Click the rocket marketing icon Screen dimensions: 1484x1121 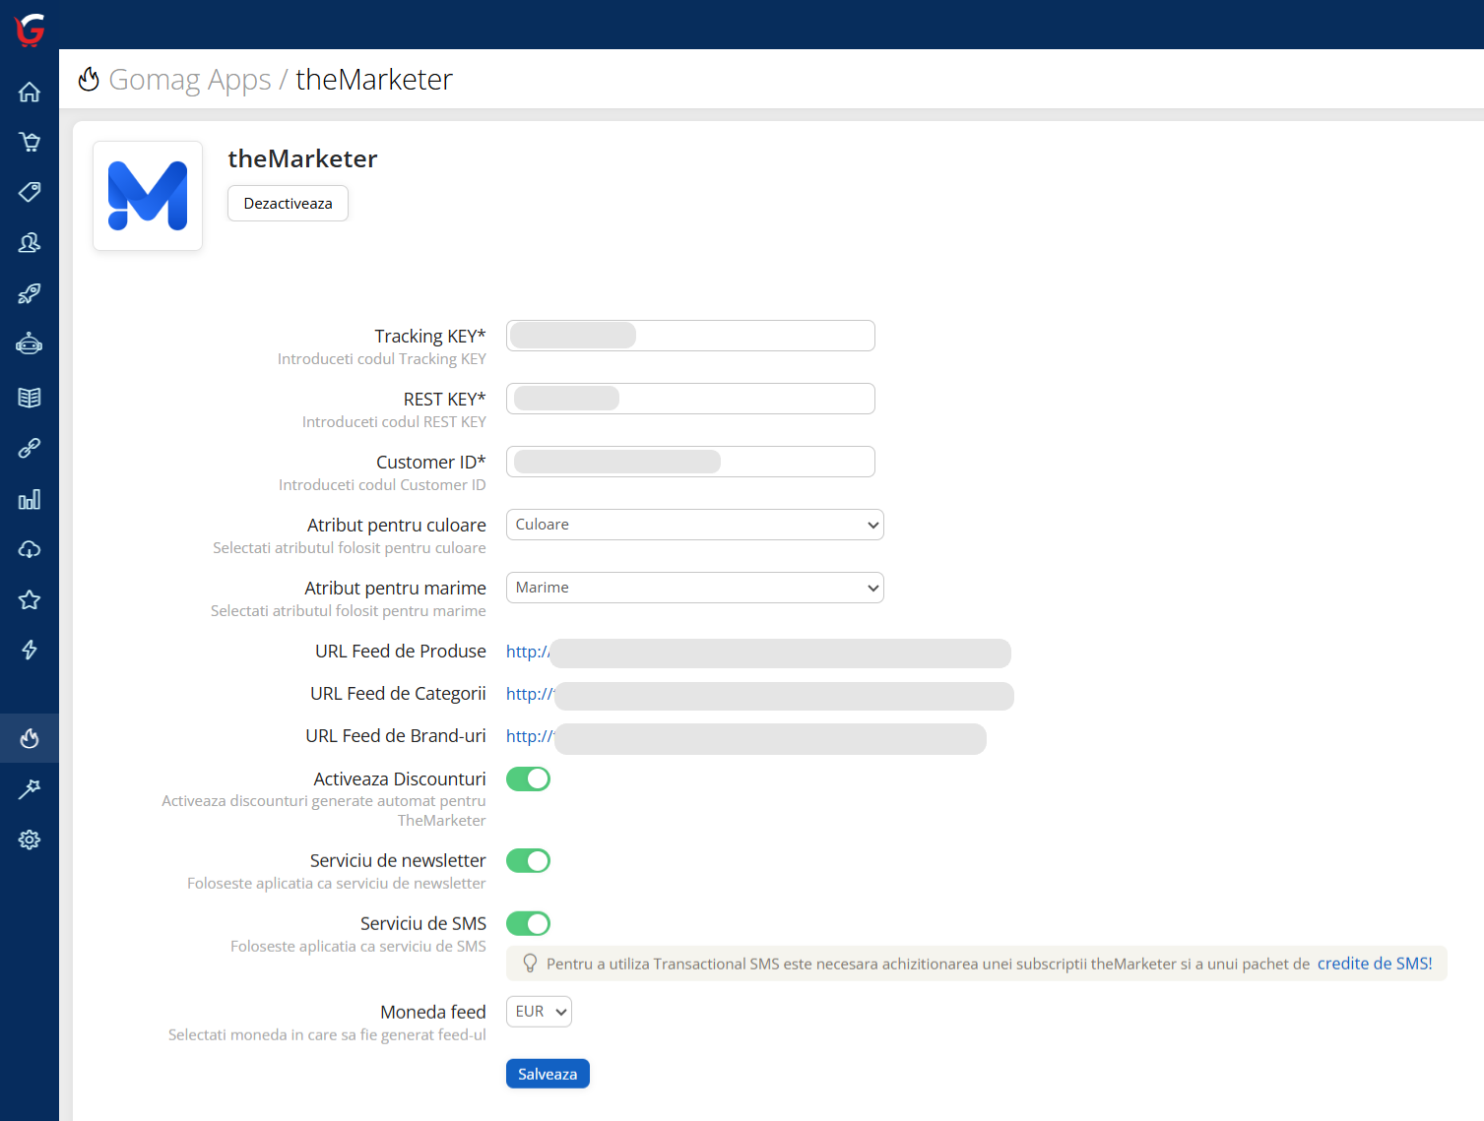pos(30,293)
